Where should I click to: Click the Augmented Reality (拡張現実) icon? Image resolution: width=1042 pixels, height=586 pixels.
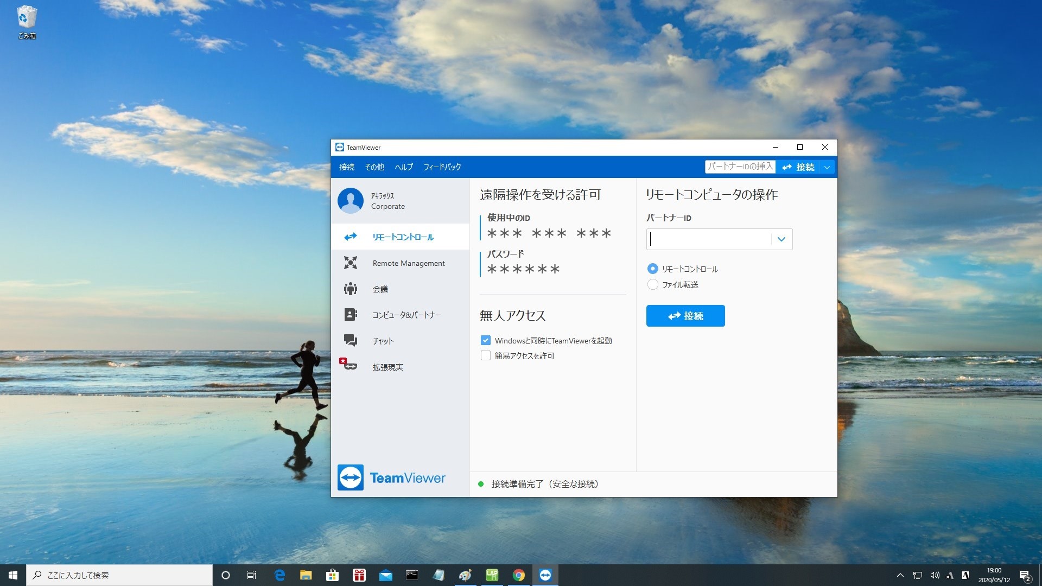tap(348, 365)
